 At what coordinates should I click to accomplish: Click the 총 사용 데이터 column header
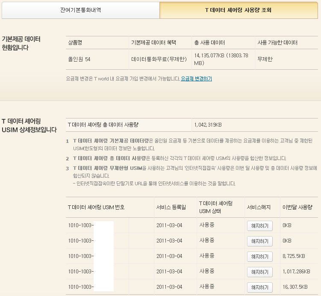click(x=223, y=43)
